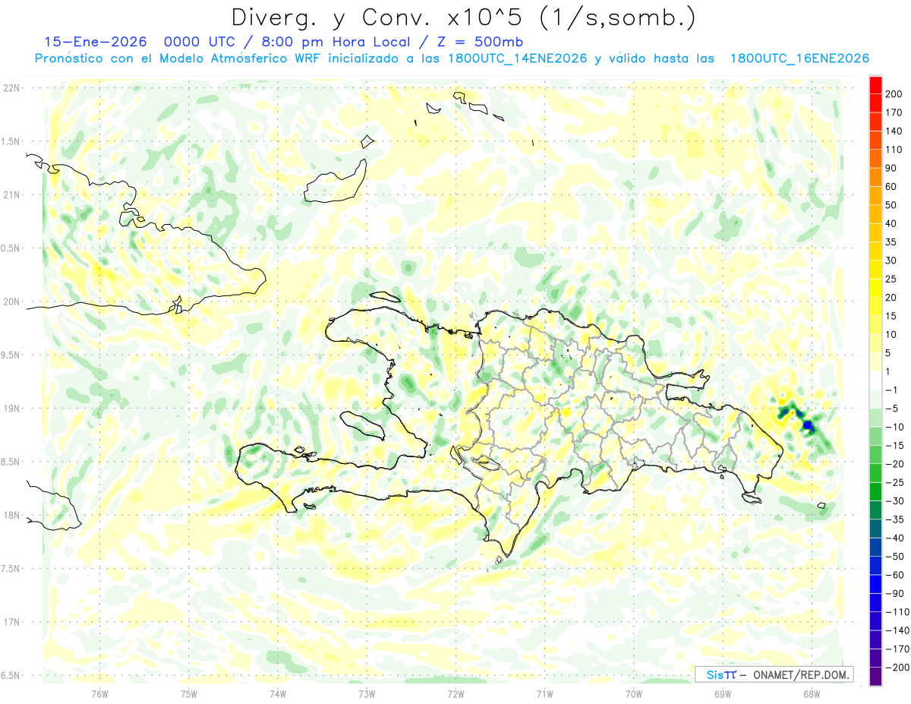This screenshot has width=911, height=704.
Task: Click the positive '35' color scale value
Action: tap(891, 242)
